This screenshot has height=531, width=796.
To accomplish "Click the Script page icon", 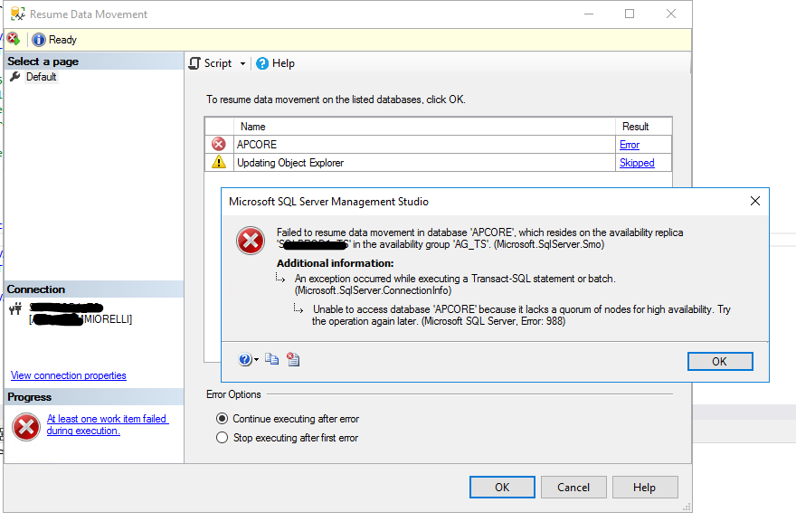I will [x=194, y=63].
